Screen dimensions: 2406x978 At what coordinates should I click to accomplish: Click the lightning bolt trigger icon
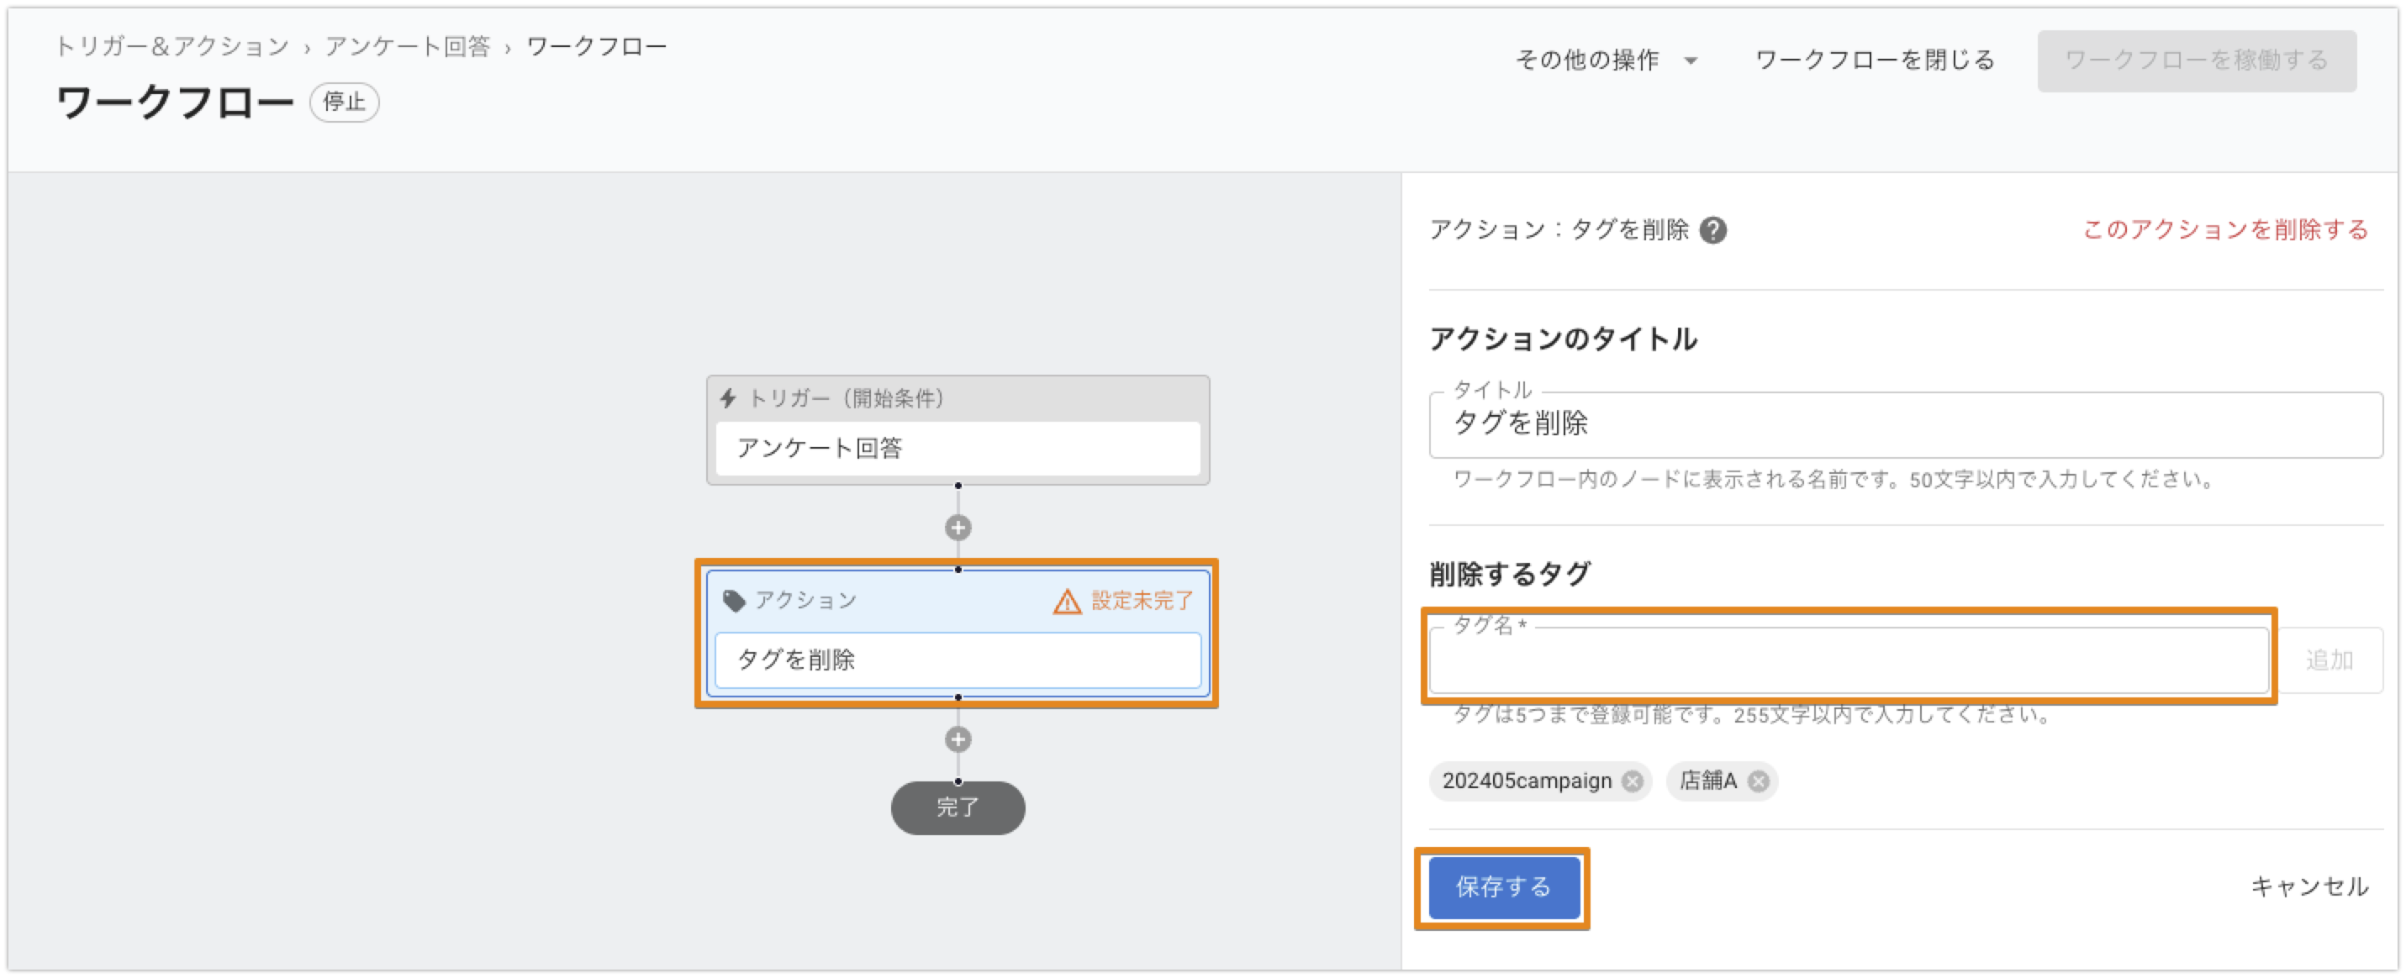pyautogui.click(x=729, y=398)
